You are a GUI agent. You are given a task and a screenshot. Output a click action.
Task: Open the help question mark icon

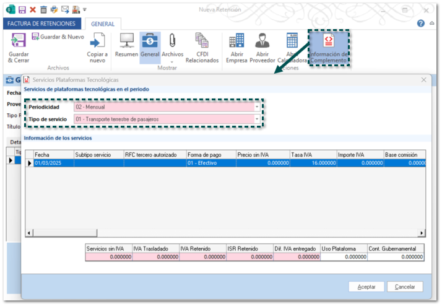click(x=421, y=24)
